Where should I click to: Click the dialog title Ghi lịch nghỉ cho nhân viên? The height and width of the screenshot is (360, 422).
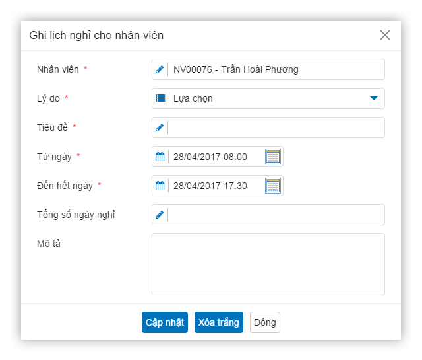(96, 35)
